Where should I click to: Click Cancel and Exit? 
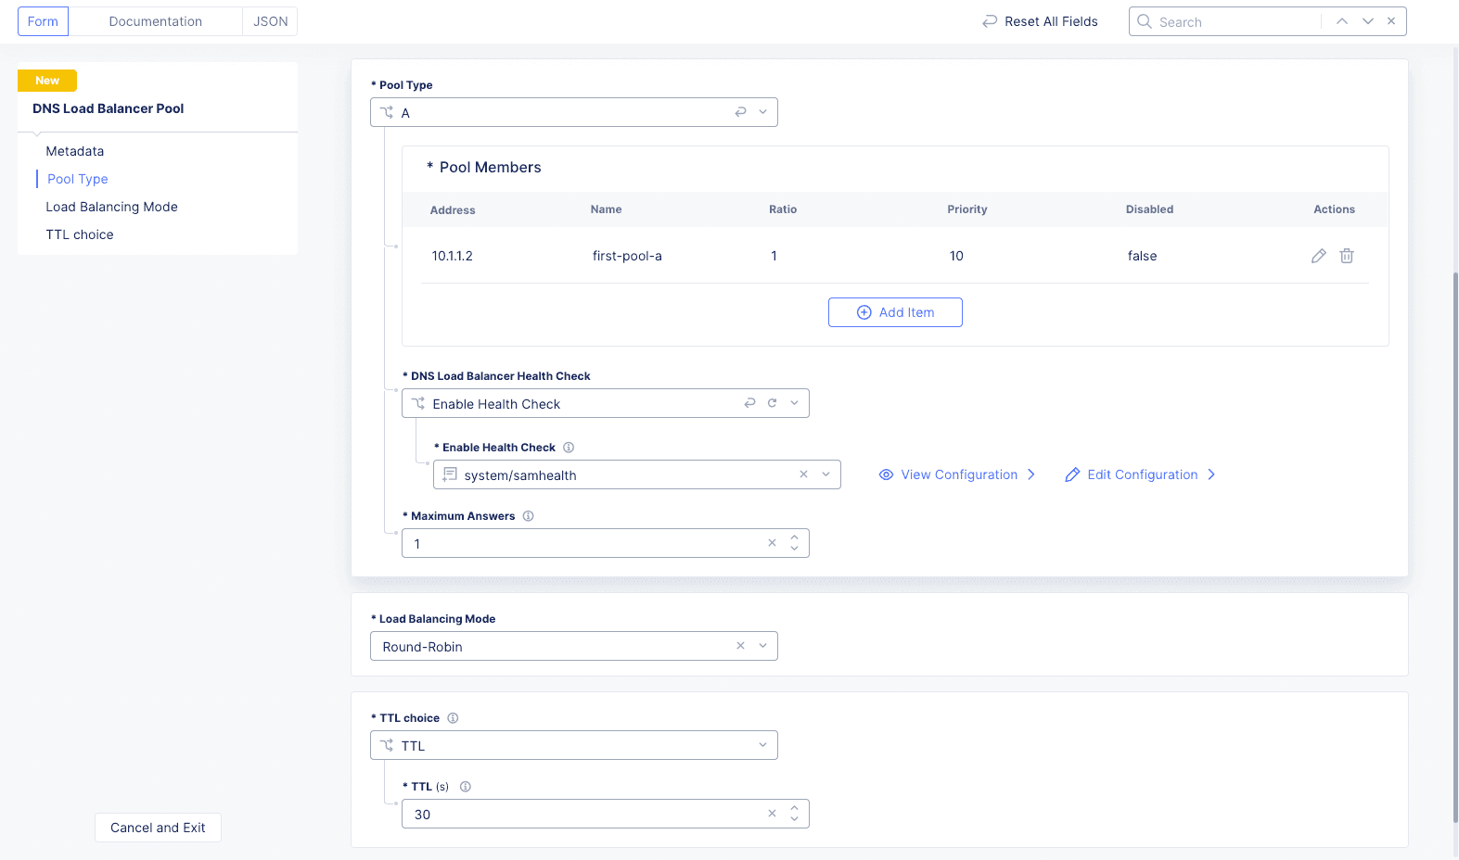tap(158, 828)
